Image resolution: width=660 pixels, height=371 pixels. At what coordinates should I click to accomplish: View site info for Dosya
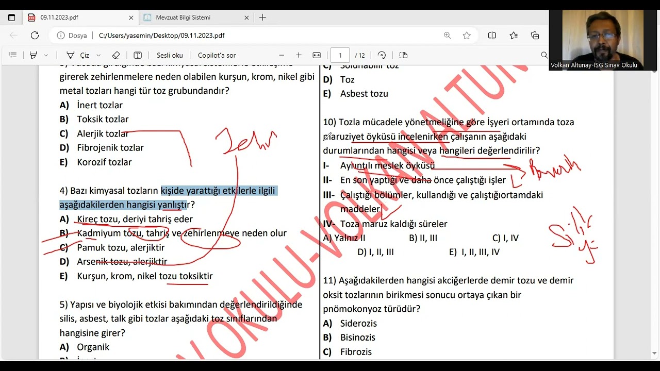(72, 36)
